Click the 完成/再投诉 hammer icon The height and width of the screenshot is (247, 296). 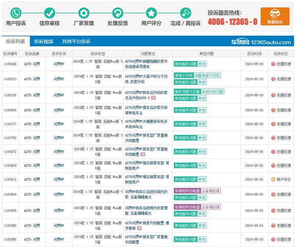185,13
